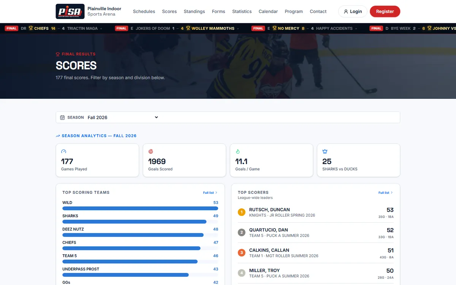Click the calendar icon beside SEASON label
The width and height of the screenshot is (456, 285).
(x=62, y=117)
